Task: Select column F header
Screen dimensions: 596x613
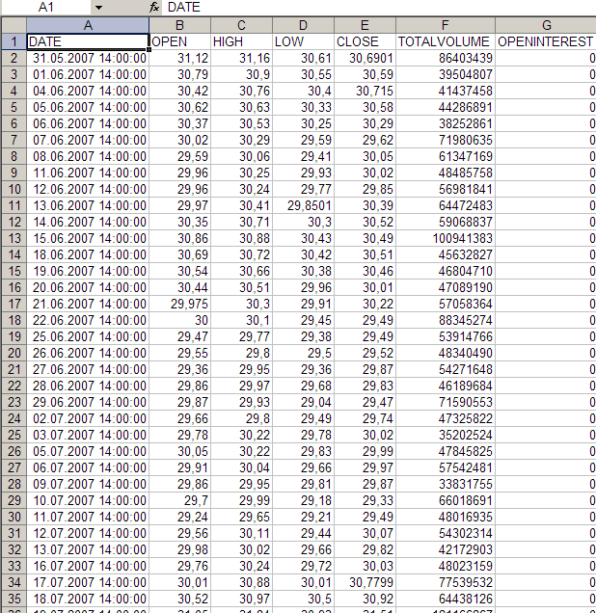Action: pyautogui.click(x=445, y=24)
